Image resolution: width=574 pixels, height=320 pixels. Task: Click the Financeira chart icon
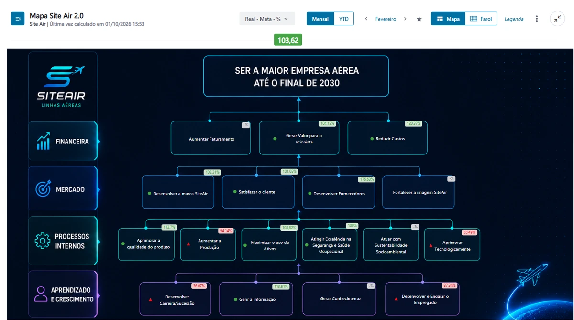click(x=44, y=141)
